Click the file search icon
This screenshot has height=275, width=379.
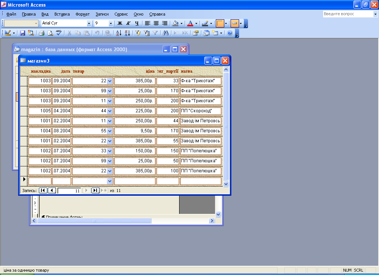tap(31, 33)
